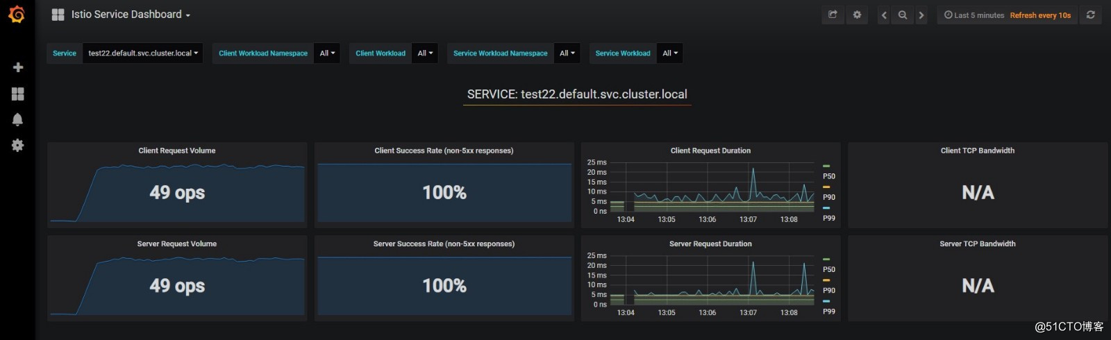Click the P90 color swatch in Client Duration legend

826,187
